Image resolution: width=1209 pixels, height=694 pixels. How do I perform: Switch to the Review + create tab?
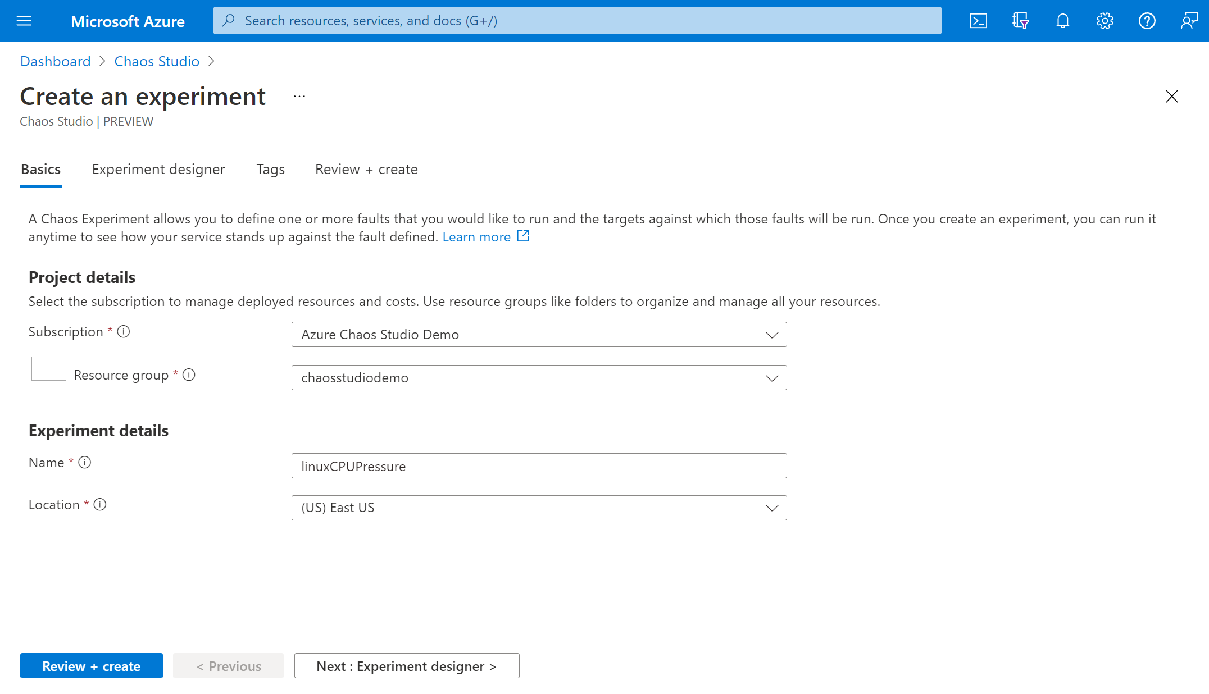[366, 170]
